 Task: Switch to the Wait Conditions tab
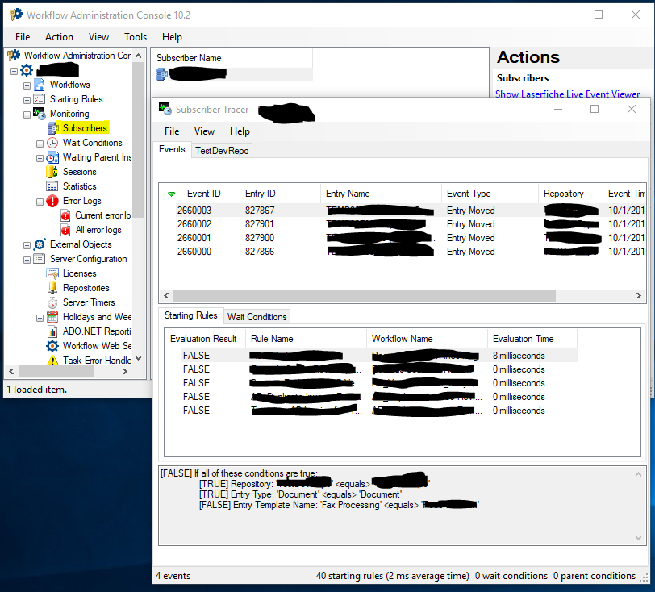point(257,317)
